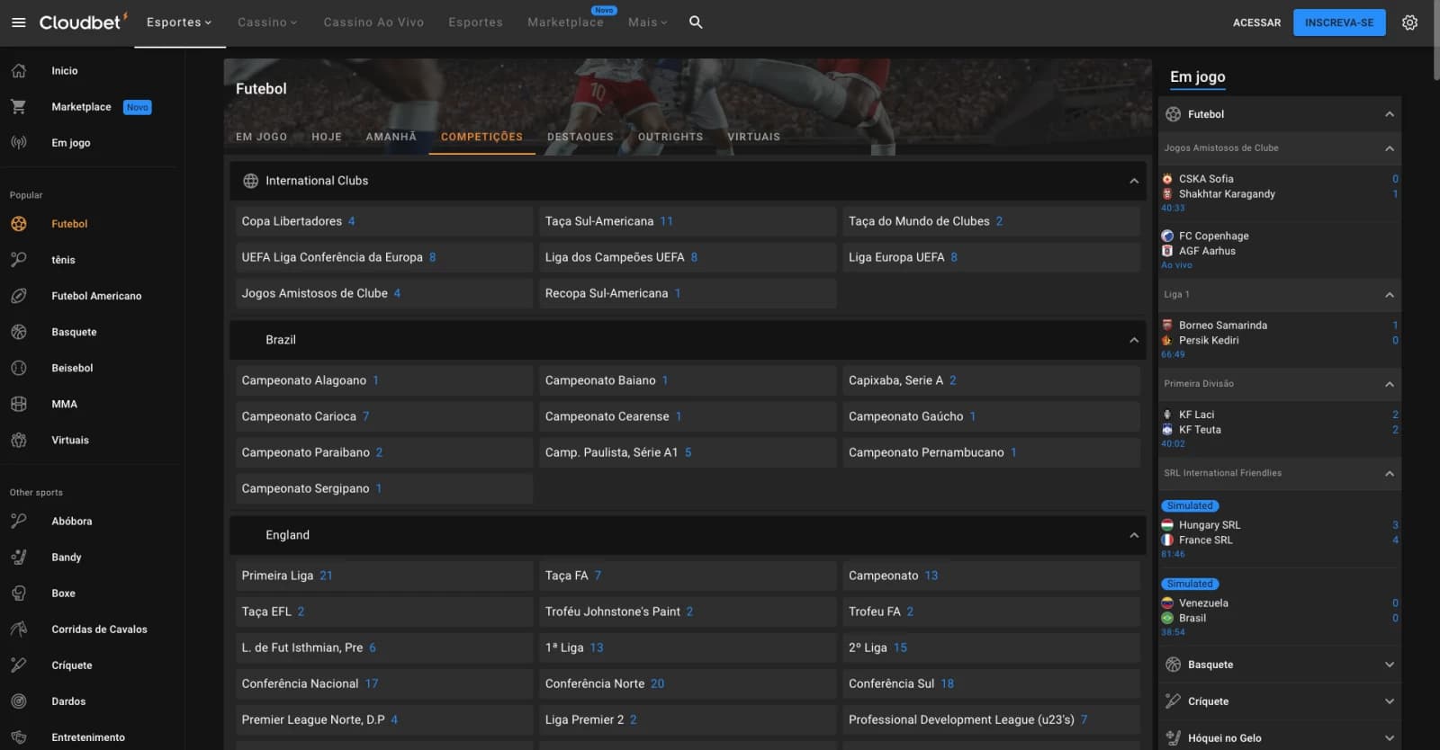1440x750 pixels.
Task: Open the hamburger menu icon
Action: pos(18,22)
